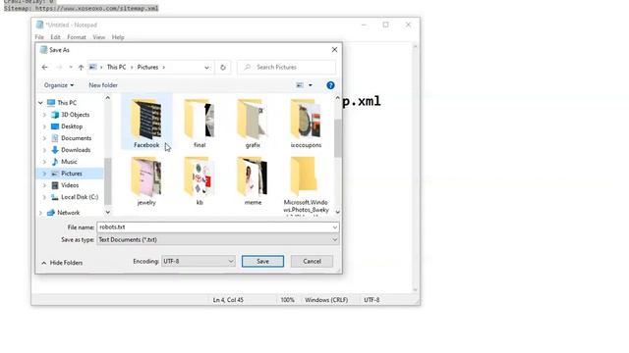
Task: Expand the Documents node
Action: pyautogui.click(x=44, y=138)
